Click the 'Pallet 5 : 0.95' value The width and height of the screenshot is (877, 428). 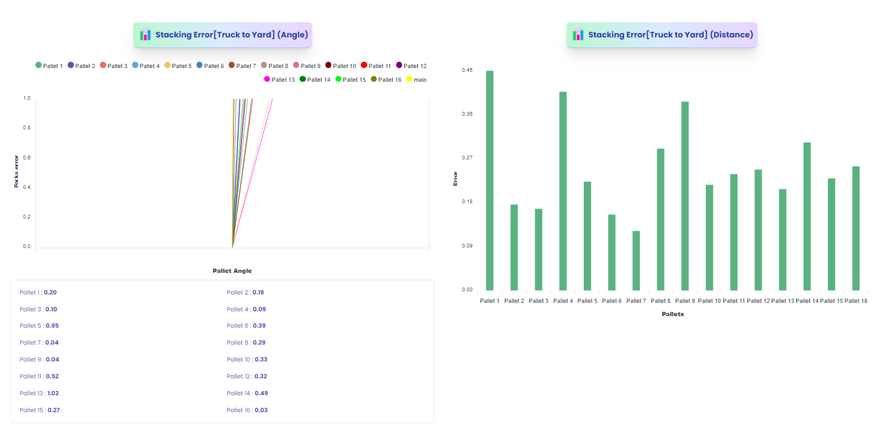pos(39,326)
